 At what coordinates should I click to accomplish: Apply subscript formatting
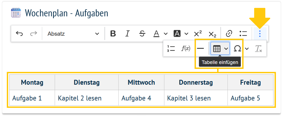(212, 34)
